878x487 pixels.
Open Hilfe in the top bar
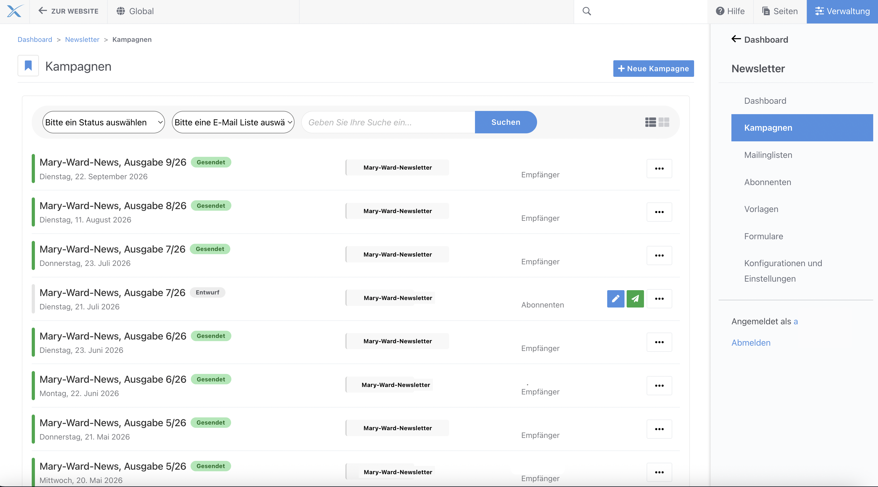point(730,11)
